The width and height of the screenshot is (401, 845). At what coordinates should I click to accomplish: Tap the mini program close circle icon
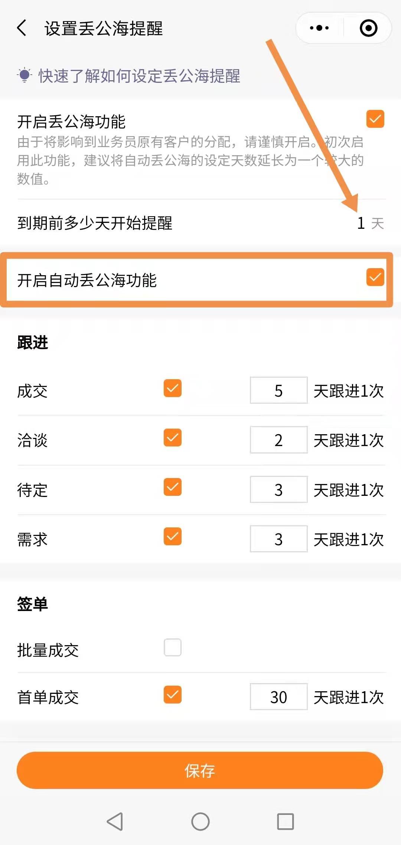coord(368,28)
